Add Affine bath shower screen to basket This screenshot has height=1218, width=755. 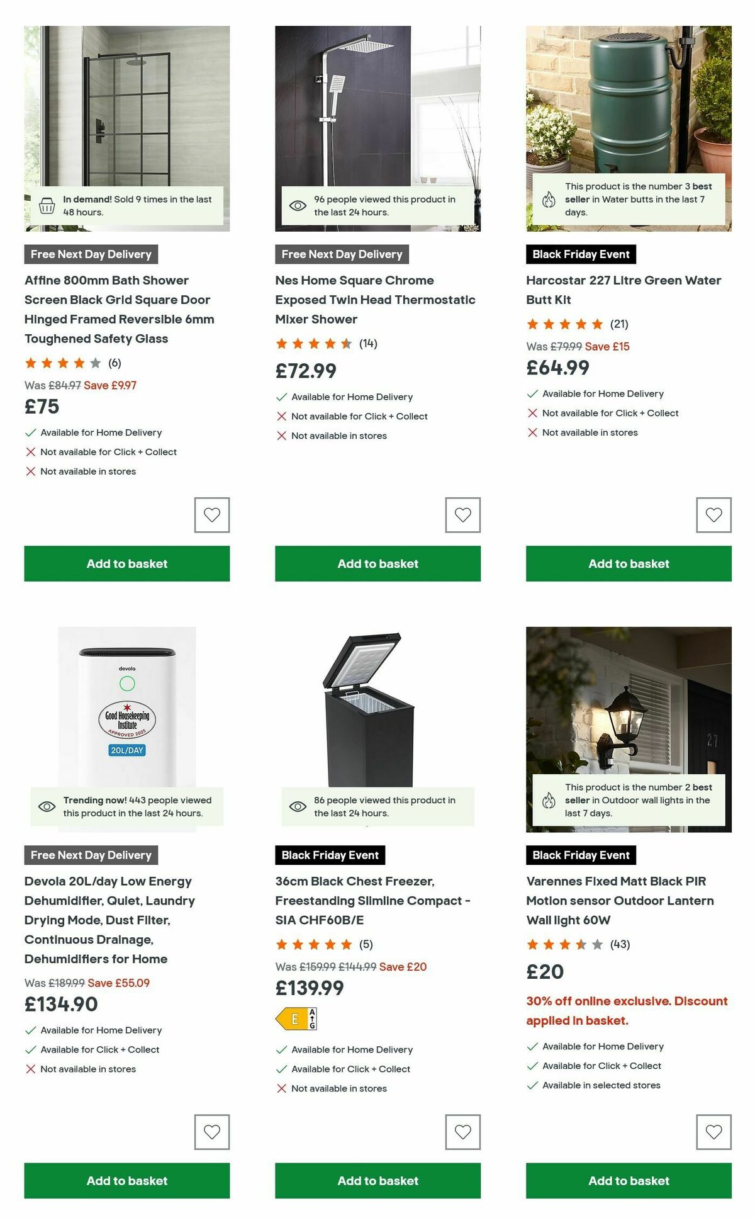pos(126,563)
